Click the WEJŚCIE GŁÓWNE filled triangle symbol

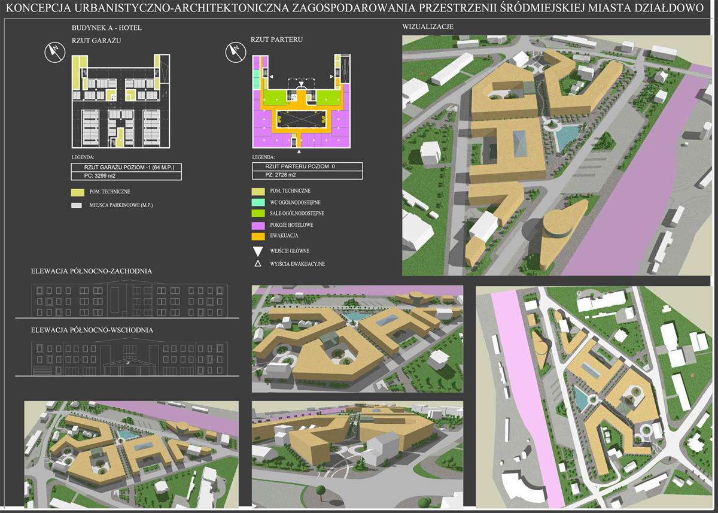[x=258, y=251]
